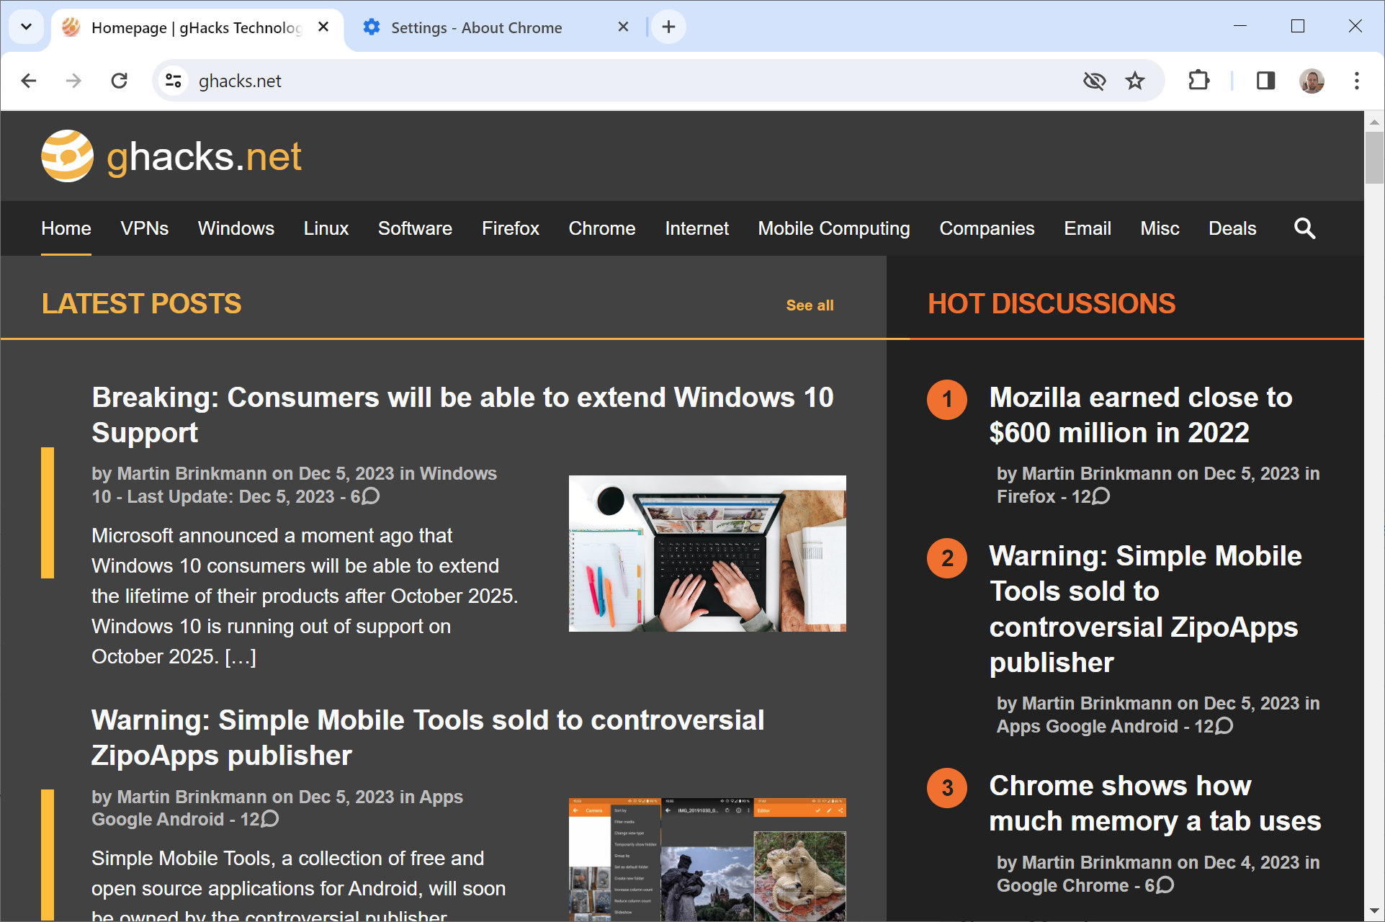
Task: Close the gHacks Homepage tab
Action: tap(323, 27)
